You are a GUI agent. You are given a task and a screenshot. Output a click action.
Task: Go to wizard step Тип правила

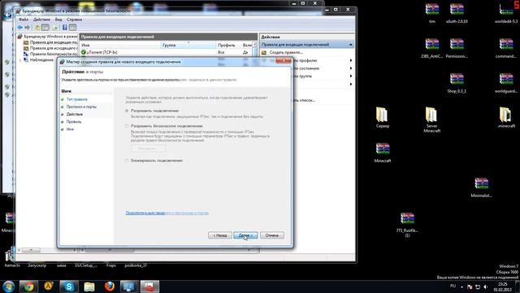point(77,99)
